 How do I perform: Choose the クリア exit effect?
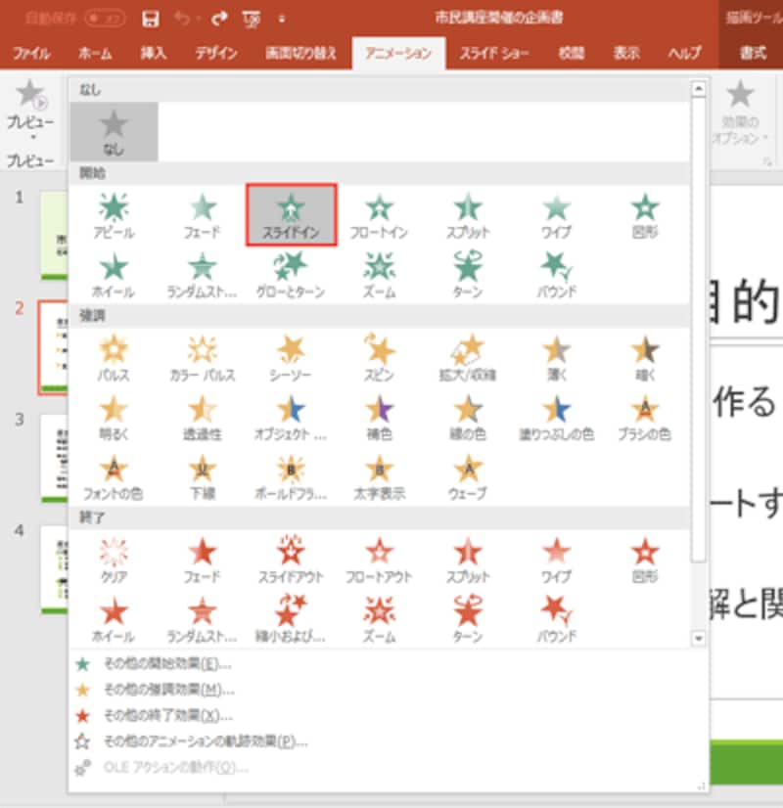pos(114,561)
